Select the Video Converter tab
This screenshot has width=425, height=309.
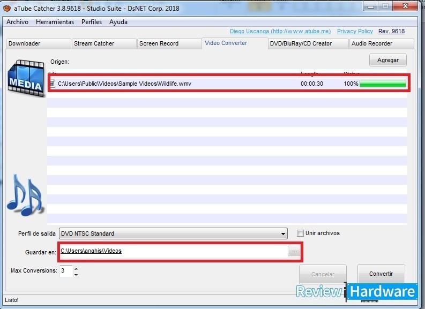pos(235,43)
